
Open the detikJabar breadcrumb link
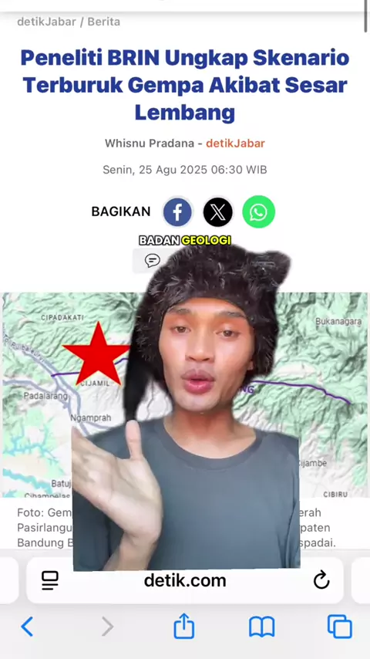click(x=46, y=22)
